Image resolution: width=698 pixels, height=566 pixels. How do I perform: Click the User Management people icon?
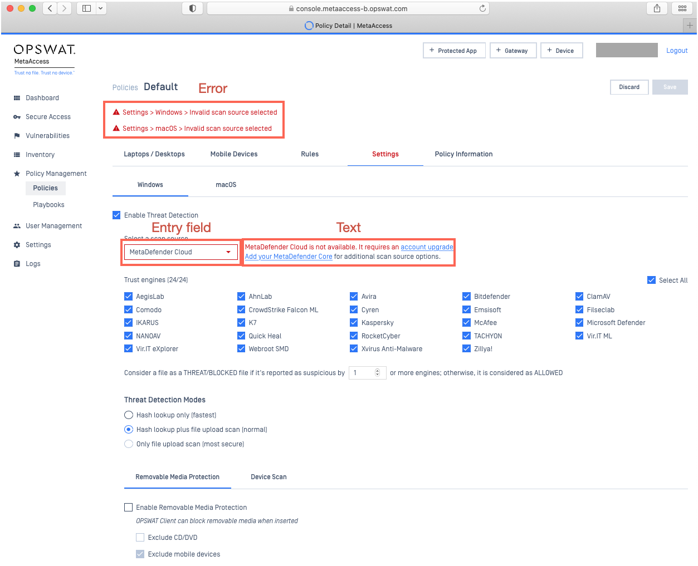(x=17, y=226)
